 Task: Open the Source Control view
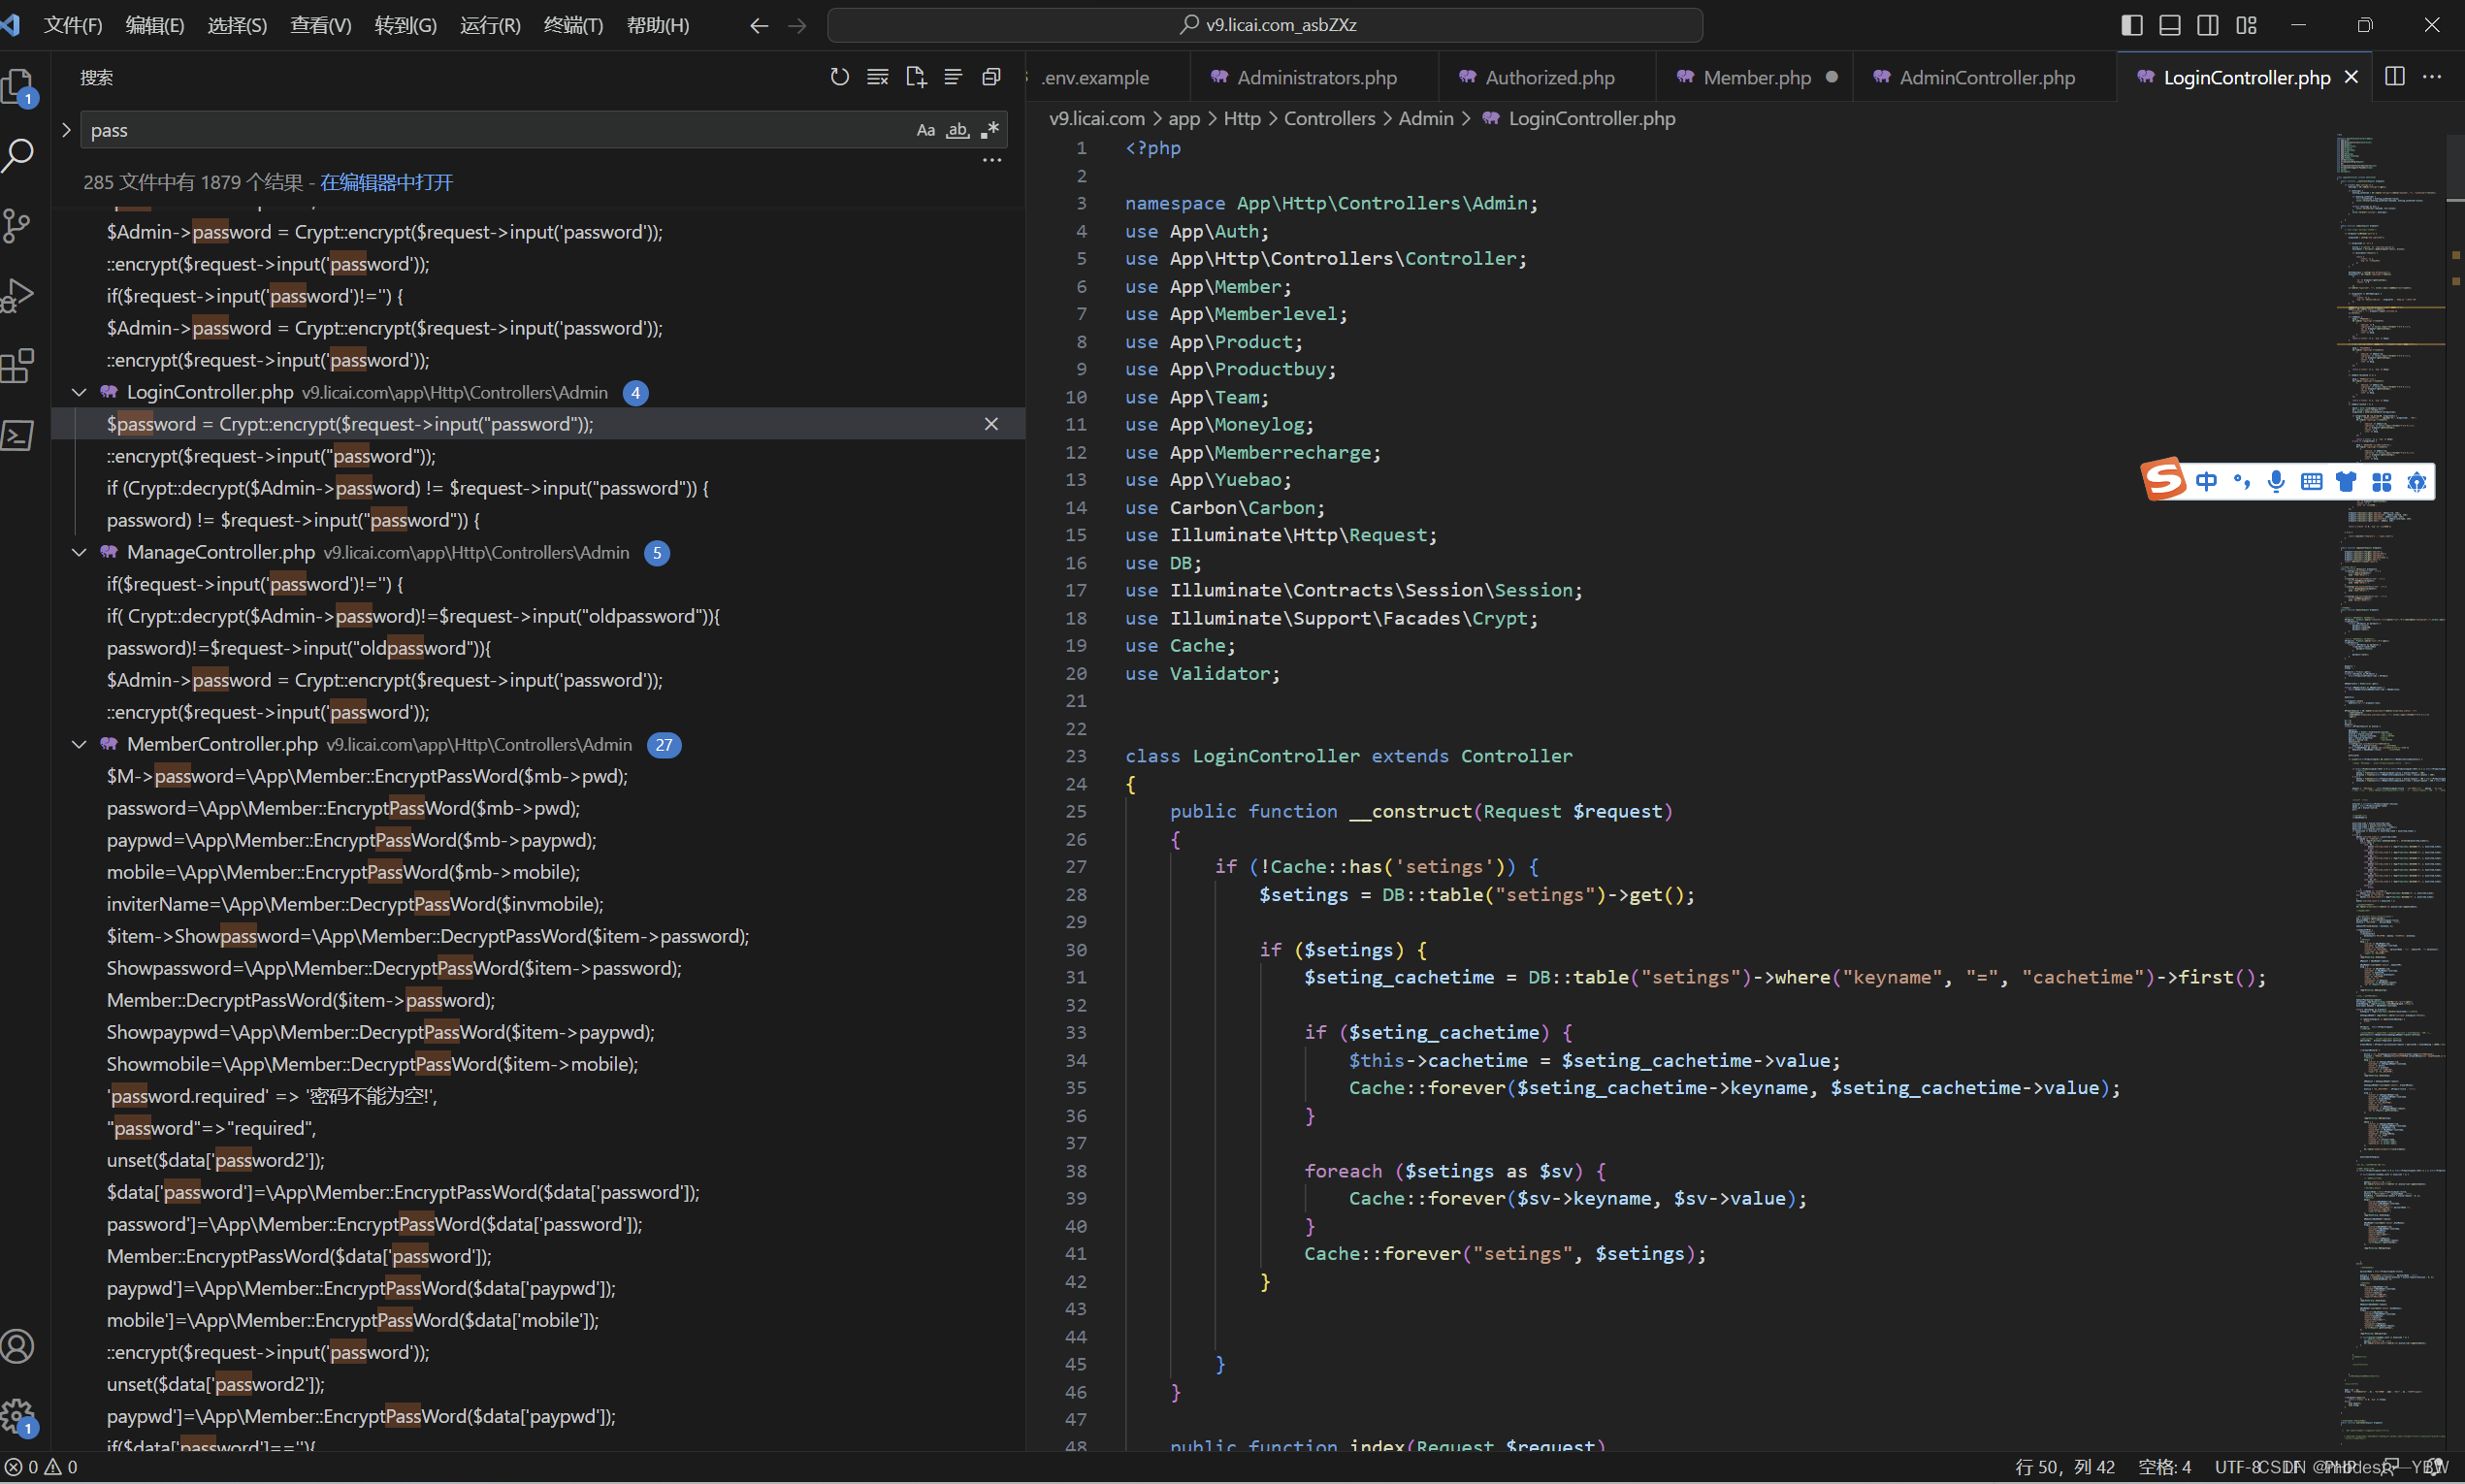click(18, 225)
